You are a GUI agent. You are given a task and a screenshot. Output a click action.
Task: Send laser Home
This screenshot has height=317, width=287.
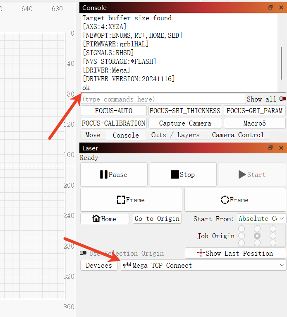pos(104,219)
